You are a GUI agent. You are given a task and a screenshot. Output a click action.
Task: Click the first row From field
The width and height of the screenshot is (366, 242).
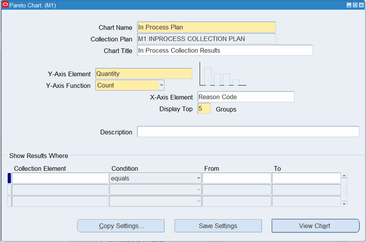[236, 178]
